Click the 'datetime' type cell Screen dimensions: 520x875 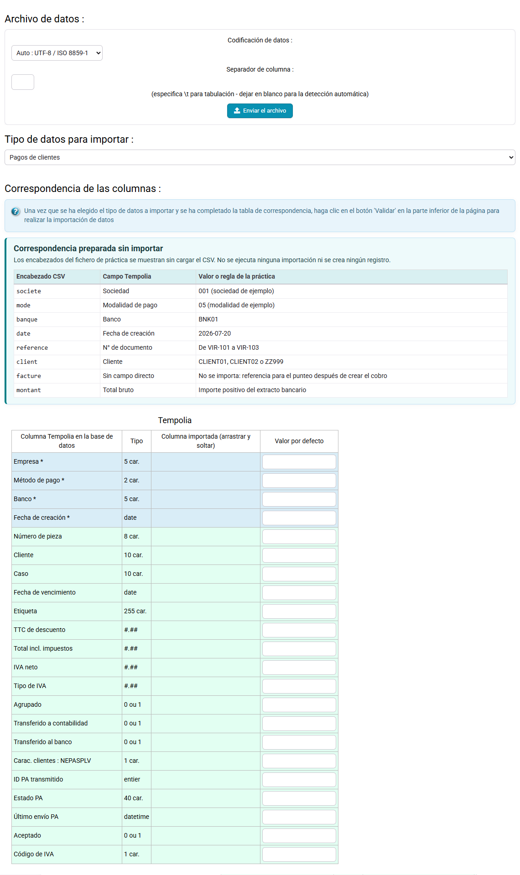click(x=136, y=817)
